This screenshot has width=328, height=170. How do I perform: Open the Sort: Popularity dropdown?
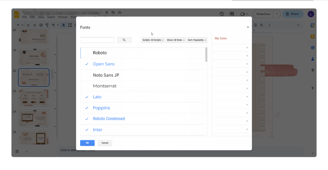[197, 40]
